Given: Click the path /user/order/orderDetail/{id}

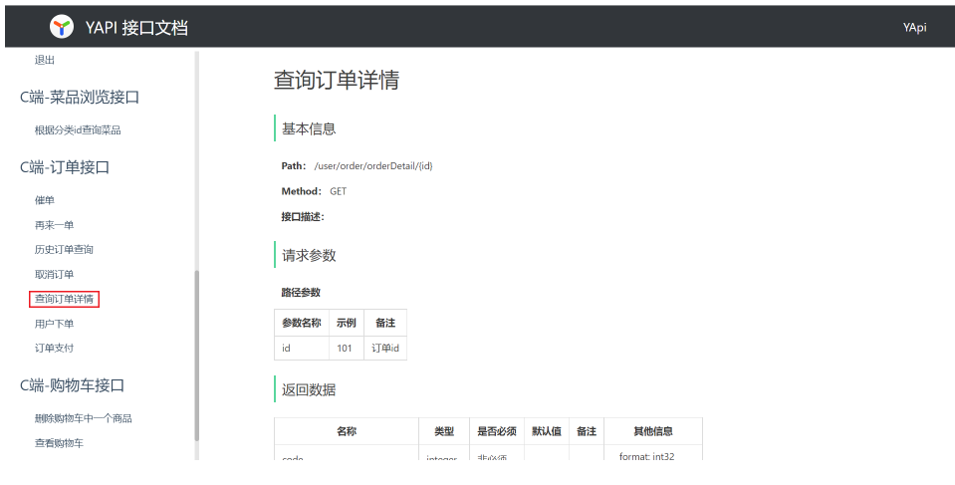Looking at the screenshot, I should click(x=373, y=165).
